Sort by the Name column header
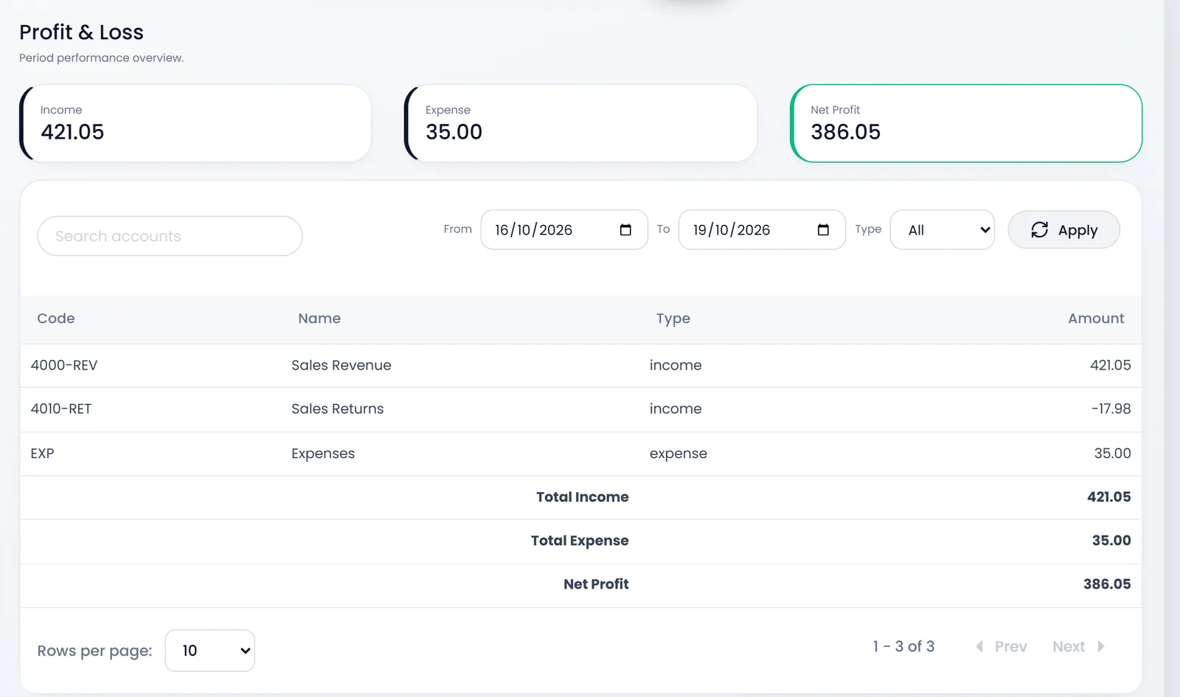 pyautogui.click(x=319, y=319)
